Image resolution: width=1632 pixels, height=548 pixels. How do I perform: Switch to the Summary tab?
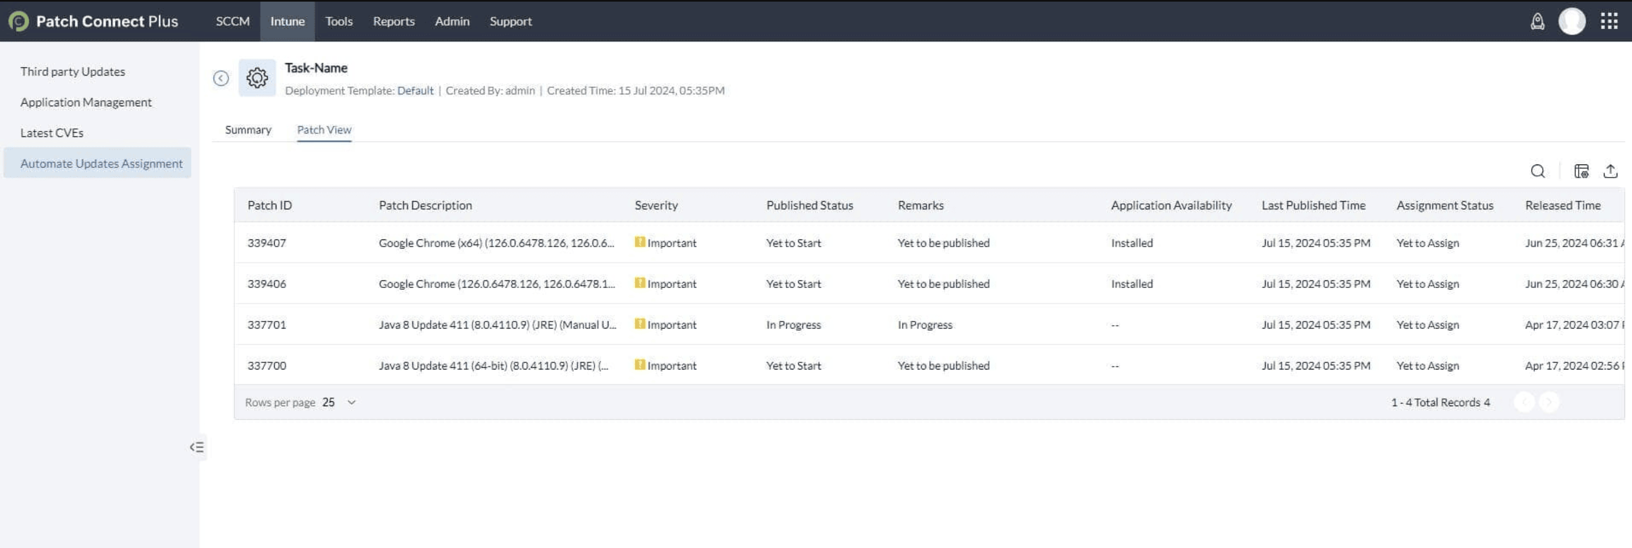point(248,130)
